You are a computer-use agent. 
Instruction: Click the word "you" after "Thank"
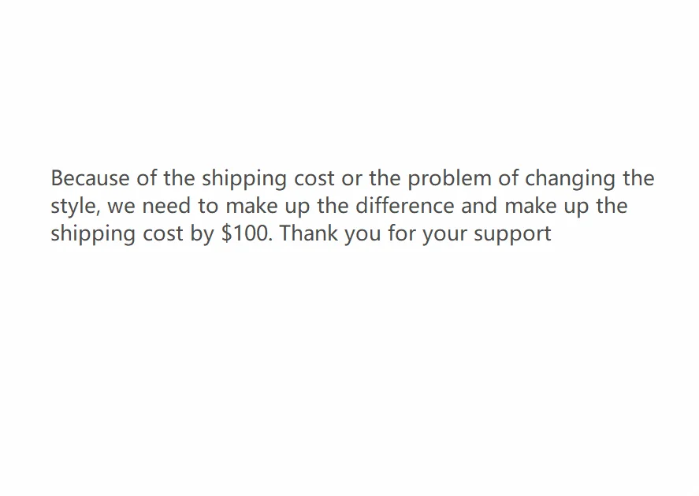tap(363, 235)
